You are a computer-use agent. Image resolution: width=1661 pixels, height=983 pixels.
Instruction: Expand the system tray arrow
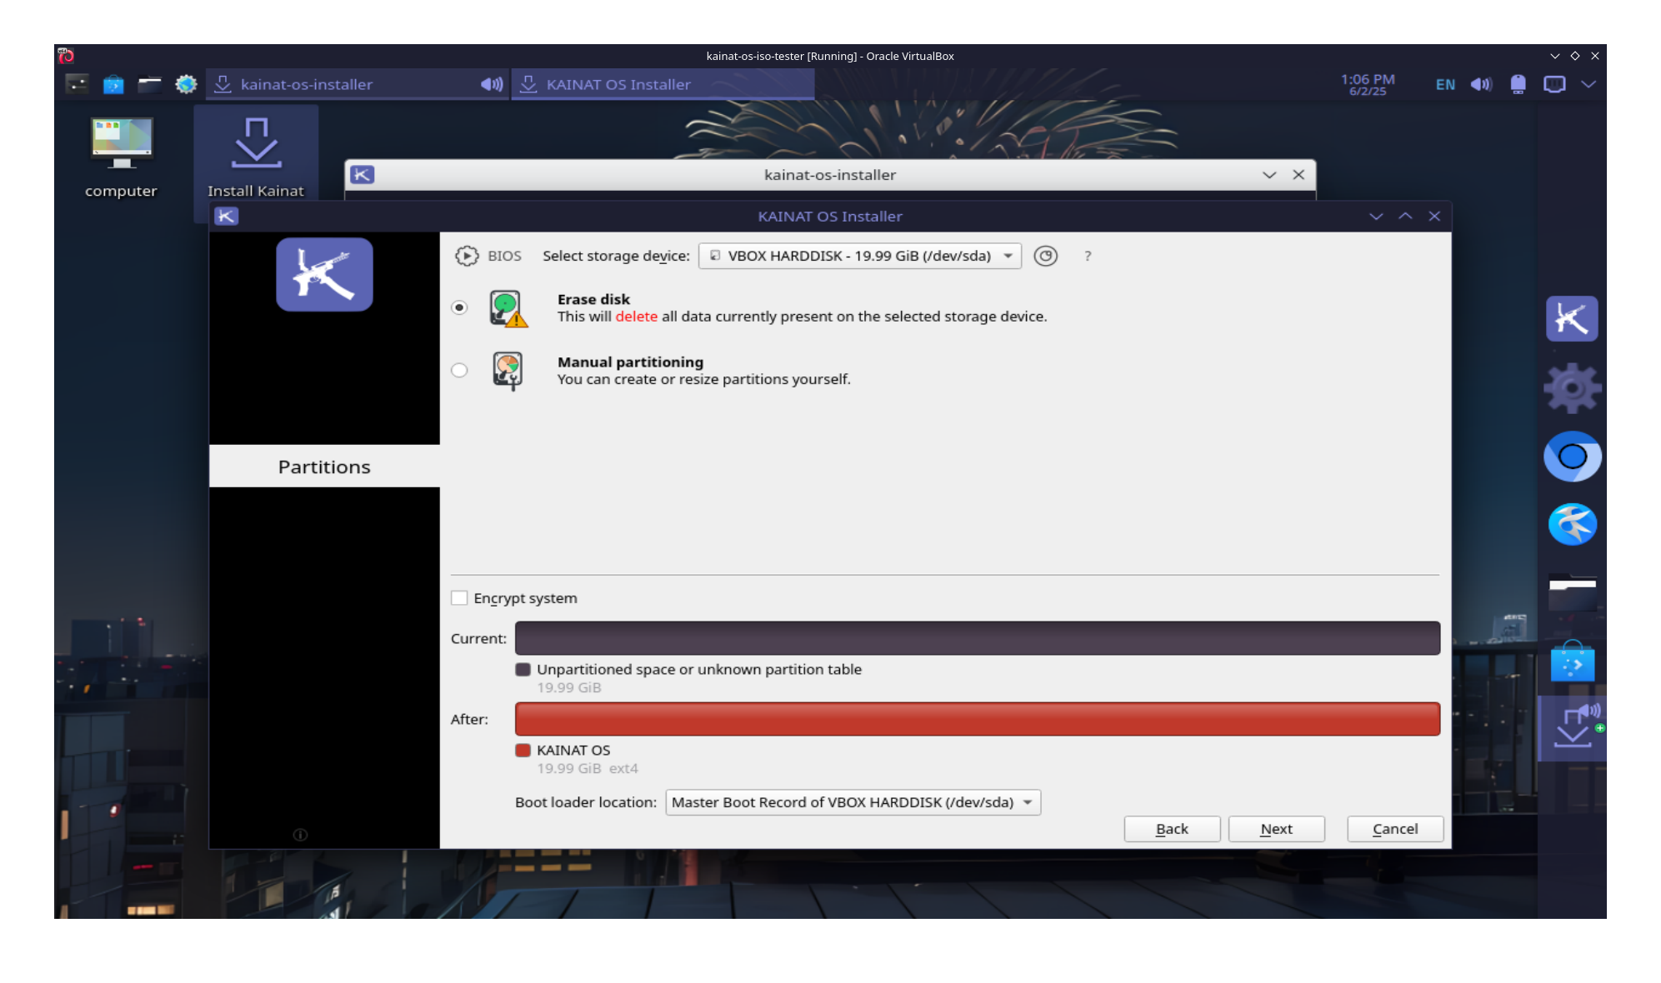pos(1588,84)
